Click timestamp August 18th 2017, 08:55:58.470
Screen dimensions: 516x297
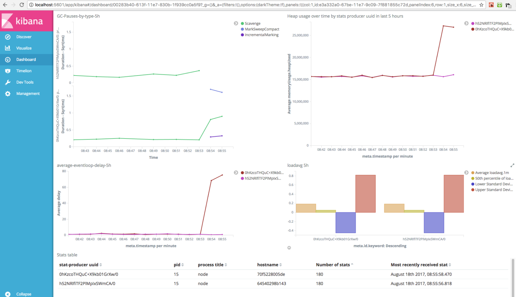click(421, 274)
